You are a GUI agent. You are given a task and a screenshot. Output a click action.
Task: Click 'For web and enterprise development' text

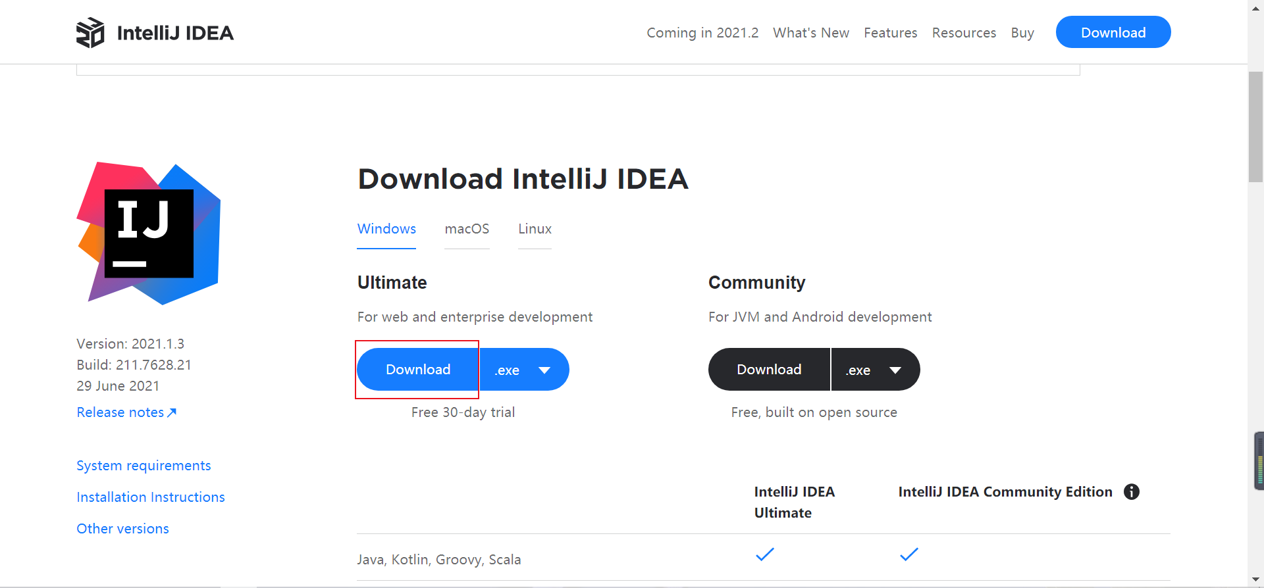[475, 317]
